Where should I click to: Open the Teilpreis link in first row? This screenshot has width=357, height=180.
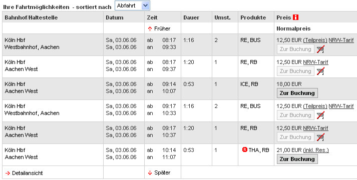tap(315, 40)
